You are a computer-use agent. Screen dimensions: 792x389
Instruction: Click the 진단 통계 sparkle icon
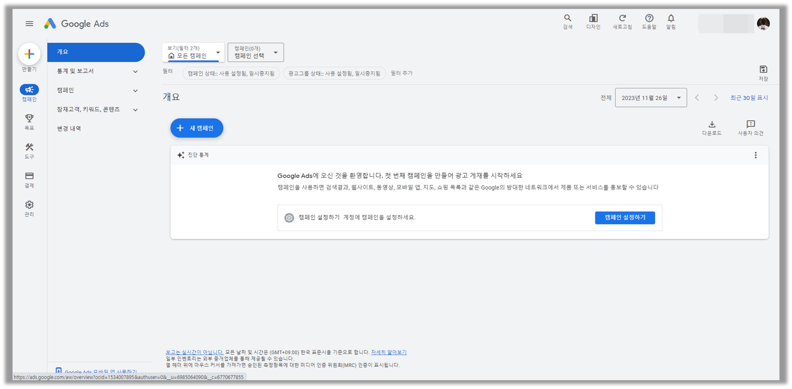(x=181, y=155)
